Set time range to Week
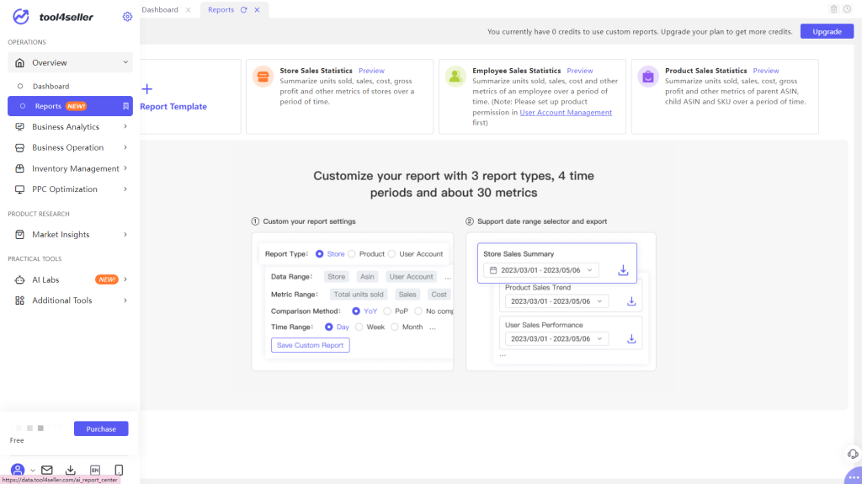862x484 pixels. [359, 327]
